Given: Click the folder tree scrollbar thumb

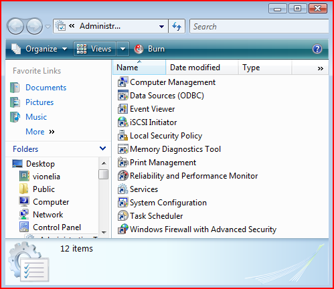Looking at the screenshot, I should coord(104,175).
